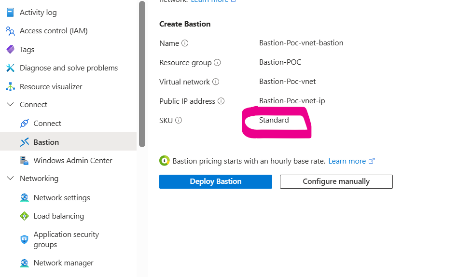458x277 pixels.
Task: Click the Bastion-Poc-vnet-bastion name value
Action: (301, 43)
